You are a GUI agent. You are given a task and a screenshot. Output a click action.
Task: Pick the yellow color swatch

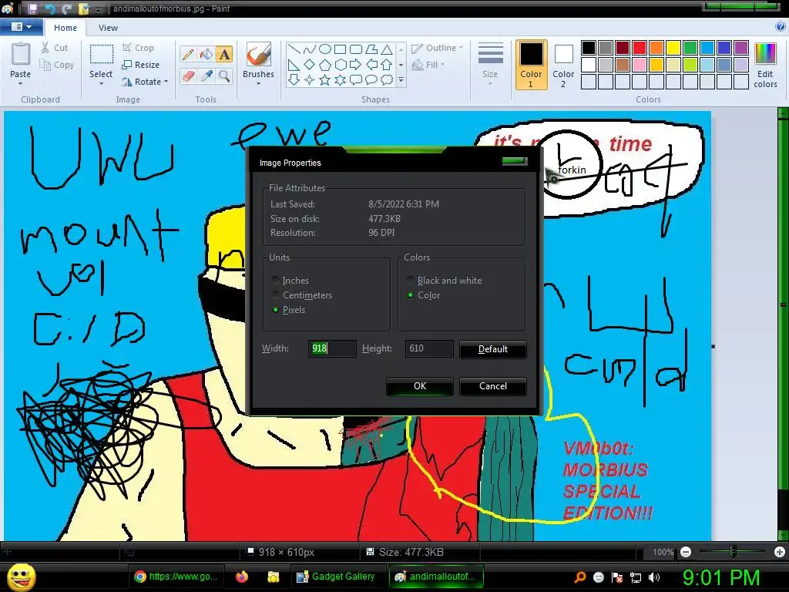click(x=673, y=48)
